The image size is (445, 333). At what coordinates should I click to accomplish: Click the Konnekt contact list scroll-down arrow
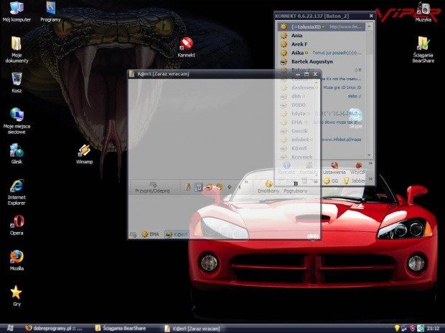click(369, 155)
